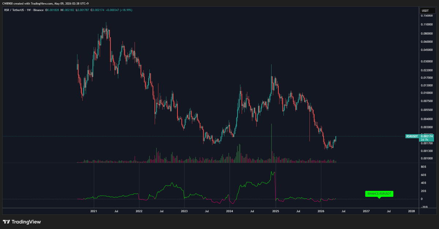Click the 2028 label on time axis
Screen dimensions: 439x229
pyautogui.click(x=411, y=211)
